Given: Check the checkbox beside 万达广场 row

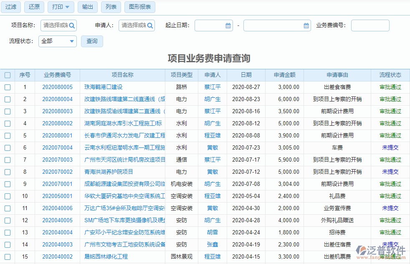Looking at the screenshot, I should [x=7, y=208].
